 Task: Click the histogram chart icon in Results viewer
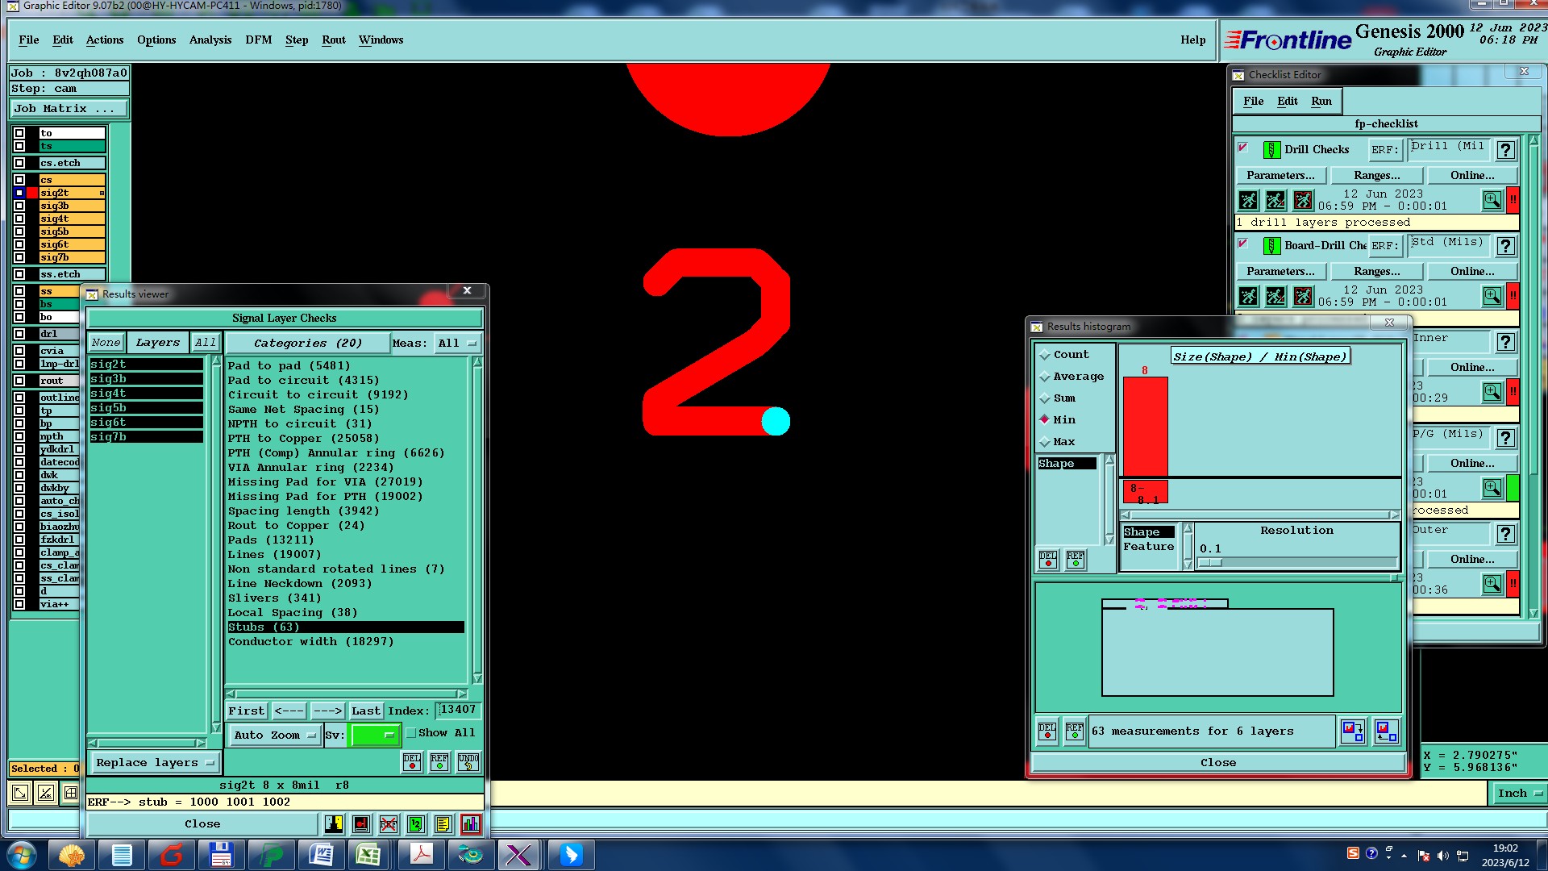click(471, 824)
